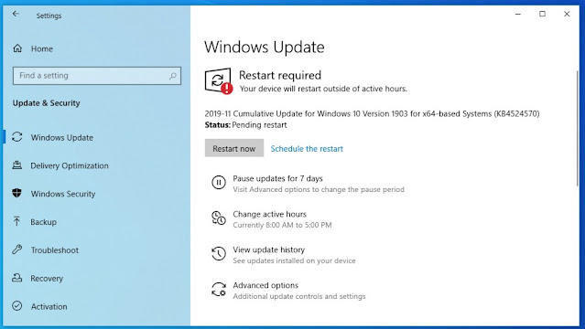Close the Settings window
Viewport: 585px width, 329px height.
pos(567,14)
